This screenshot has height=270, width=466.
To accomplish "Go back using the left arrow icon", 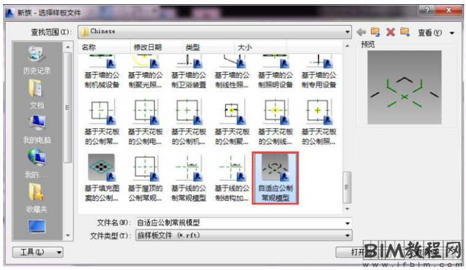I will click(361, 32).
